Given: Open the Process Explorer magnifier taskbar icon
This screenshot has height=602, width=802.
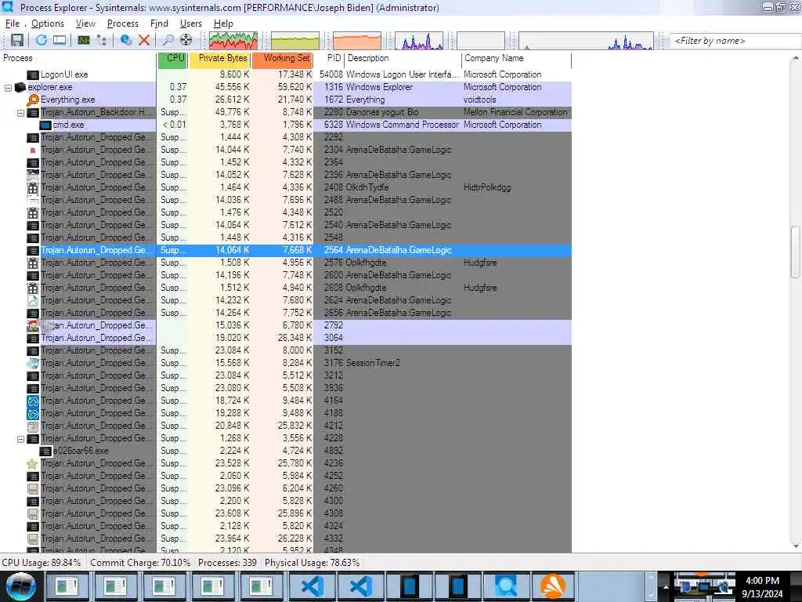Looking at the screenshot, I should point(505,586).
